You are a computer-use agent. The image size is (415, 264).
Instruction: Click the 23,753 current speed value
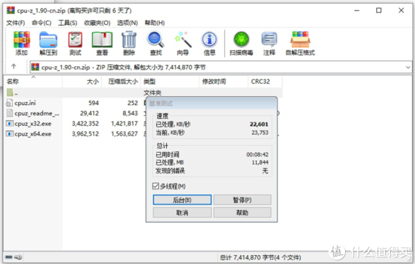click(260, 132)
